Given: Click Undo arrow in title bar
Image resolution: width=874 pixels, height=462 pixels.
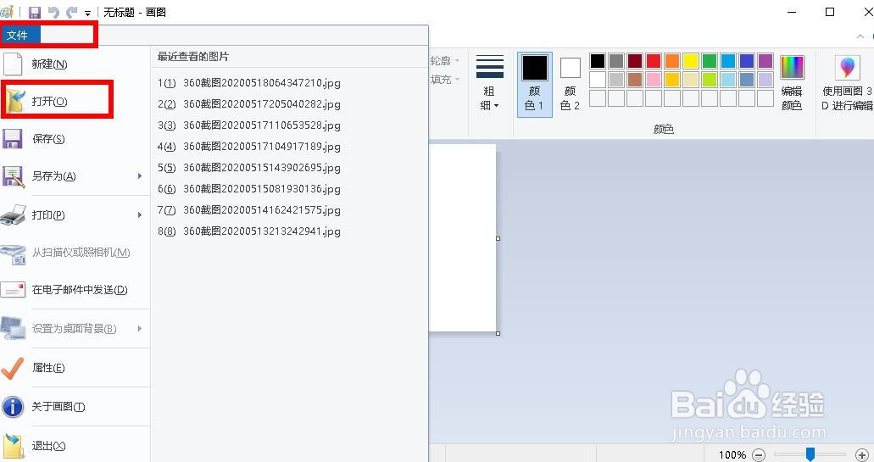Looking at the screenshot, I should (x=53, y=12).
